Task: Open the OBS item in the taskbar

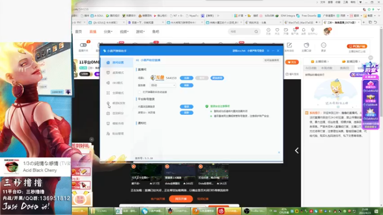Action: [x=255, y=211]
